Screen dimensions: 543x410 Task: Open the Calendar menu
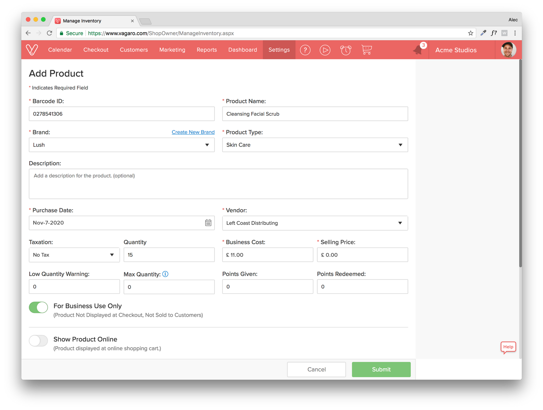point(60,50)
